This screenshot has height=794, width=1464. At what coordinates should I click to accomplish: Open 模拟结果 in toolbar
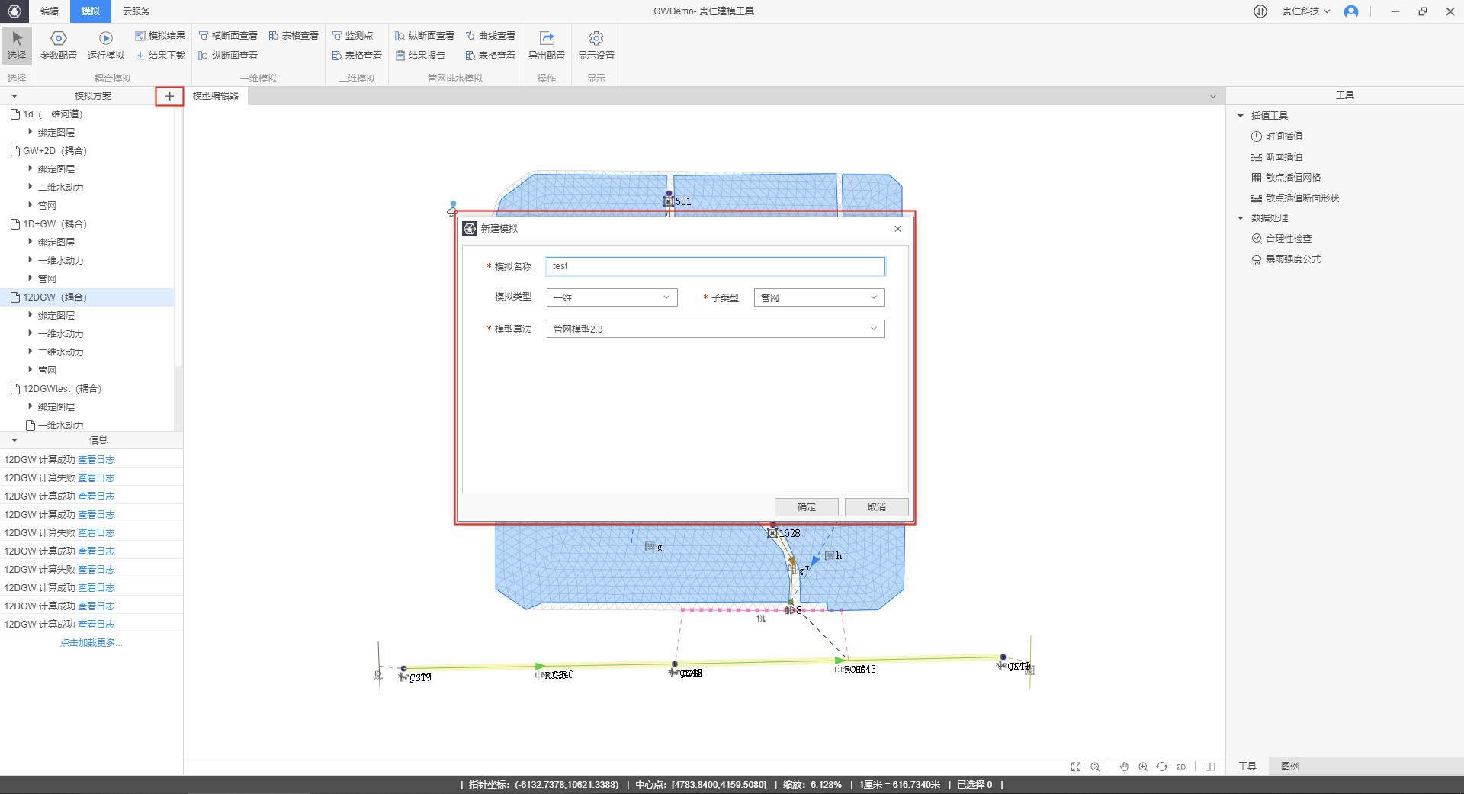click(x=160, y=36)
